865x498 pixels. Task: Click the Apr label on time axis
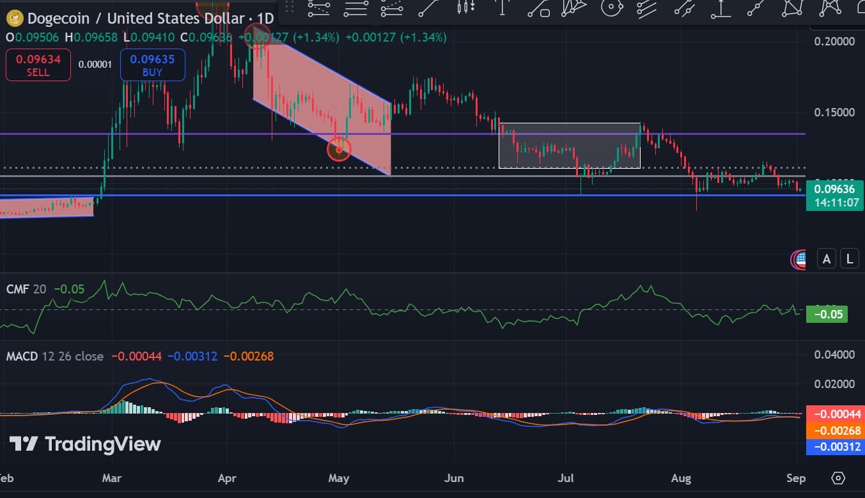click(x=227, y=478)
